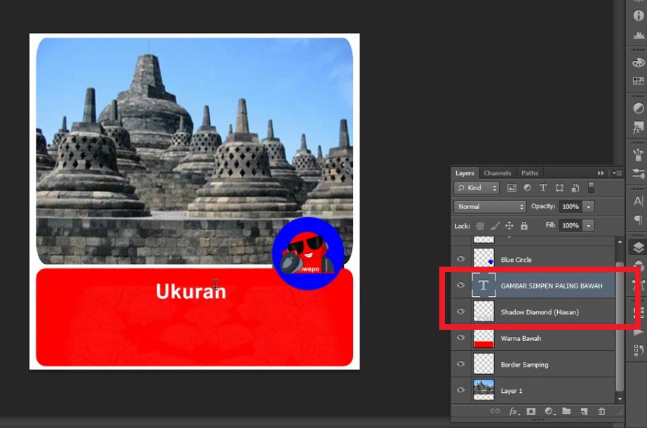The height and width of the screenshot is (428, 647).
Task: Switch to the Channels tab
Action: (x=497, y=173)
